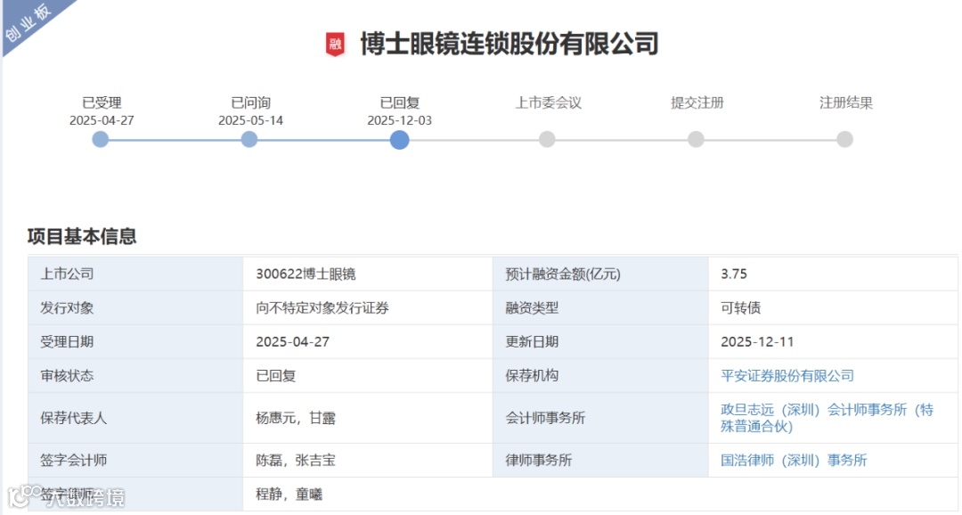Click the 签字会计师 row label
The image size is (962, 515).
point(74,461)
